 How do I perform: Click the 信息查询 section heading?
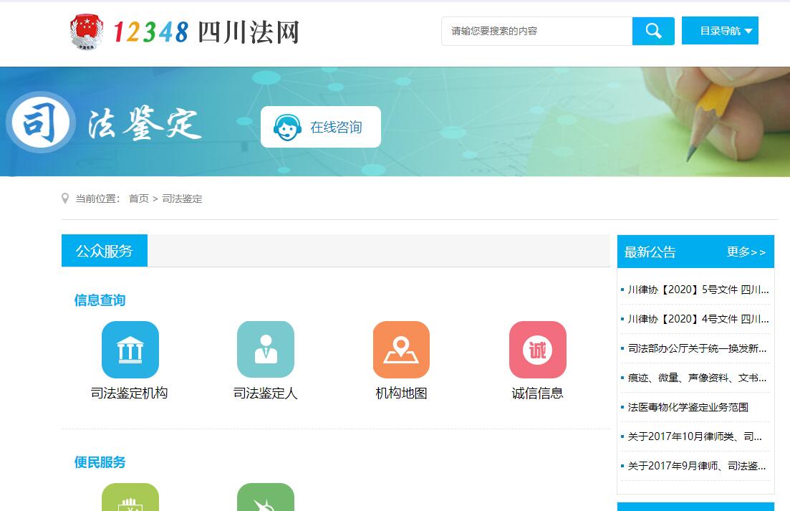(x=100, y=300)
